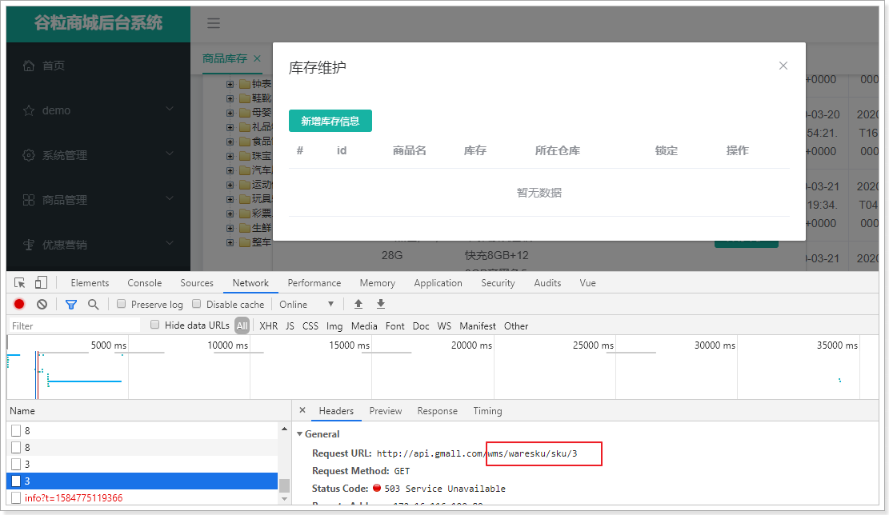Screen dimensions: 889x515
Task: Open the Application tab
Action: [438, 283]
